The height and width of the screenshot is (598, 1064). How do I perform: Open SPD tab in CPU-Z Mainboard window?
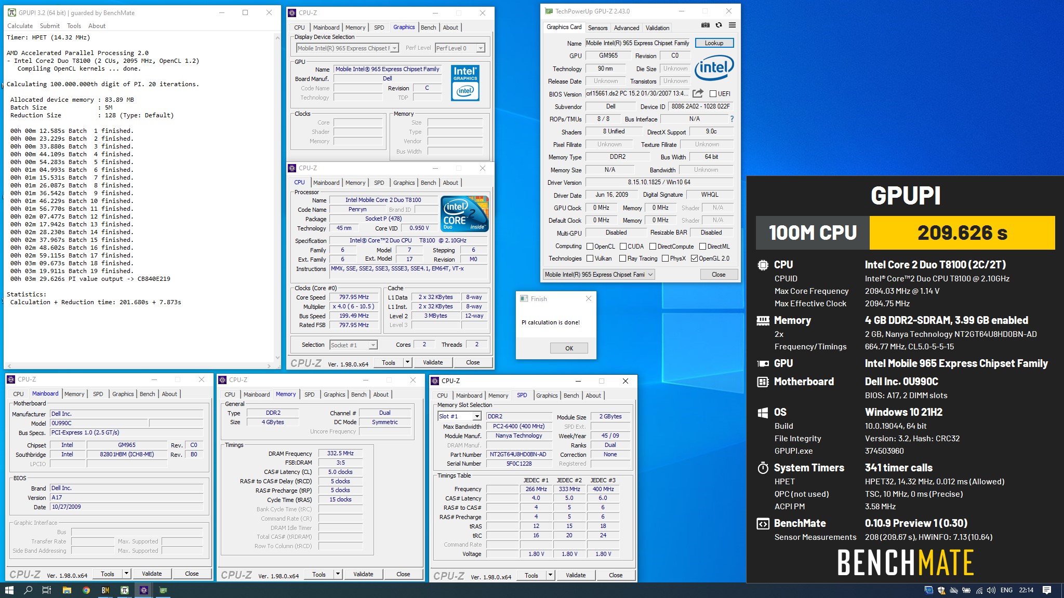point(98,394)
